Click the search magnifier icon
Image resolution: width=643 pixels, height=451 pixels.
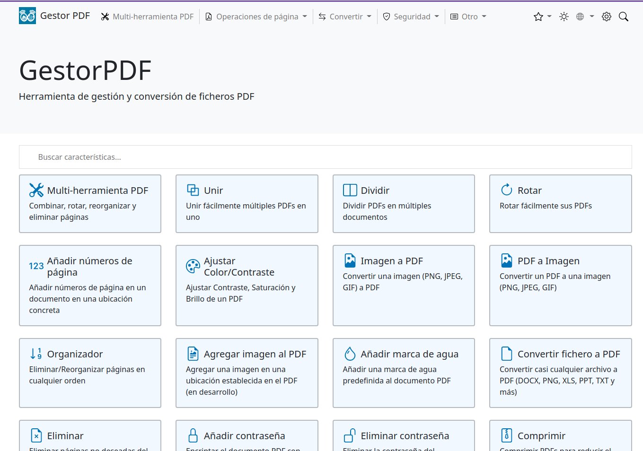[x=624, y=17]
